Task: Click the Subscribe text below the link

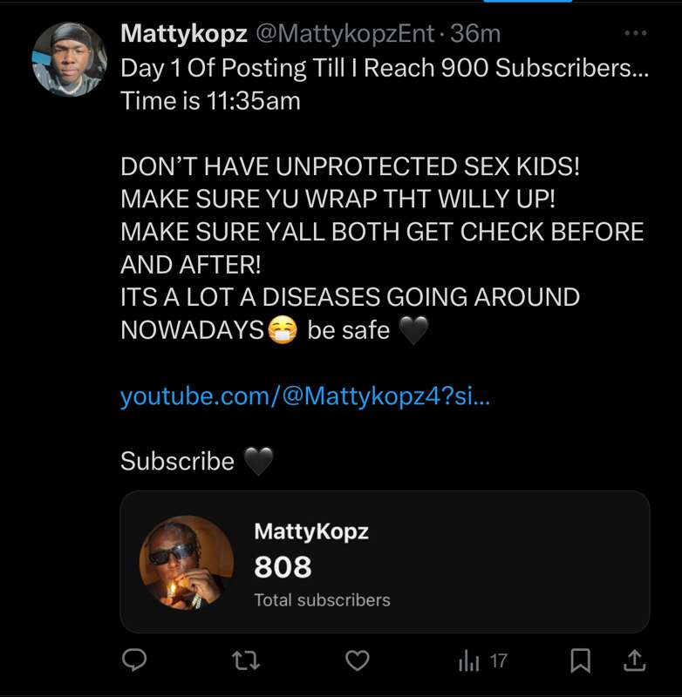Action: pyautogui.click(x=177, y=461)
